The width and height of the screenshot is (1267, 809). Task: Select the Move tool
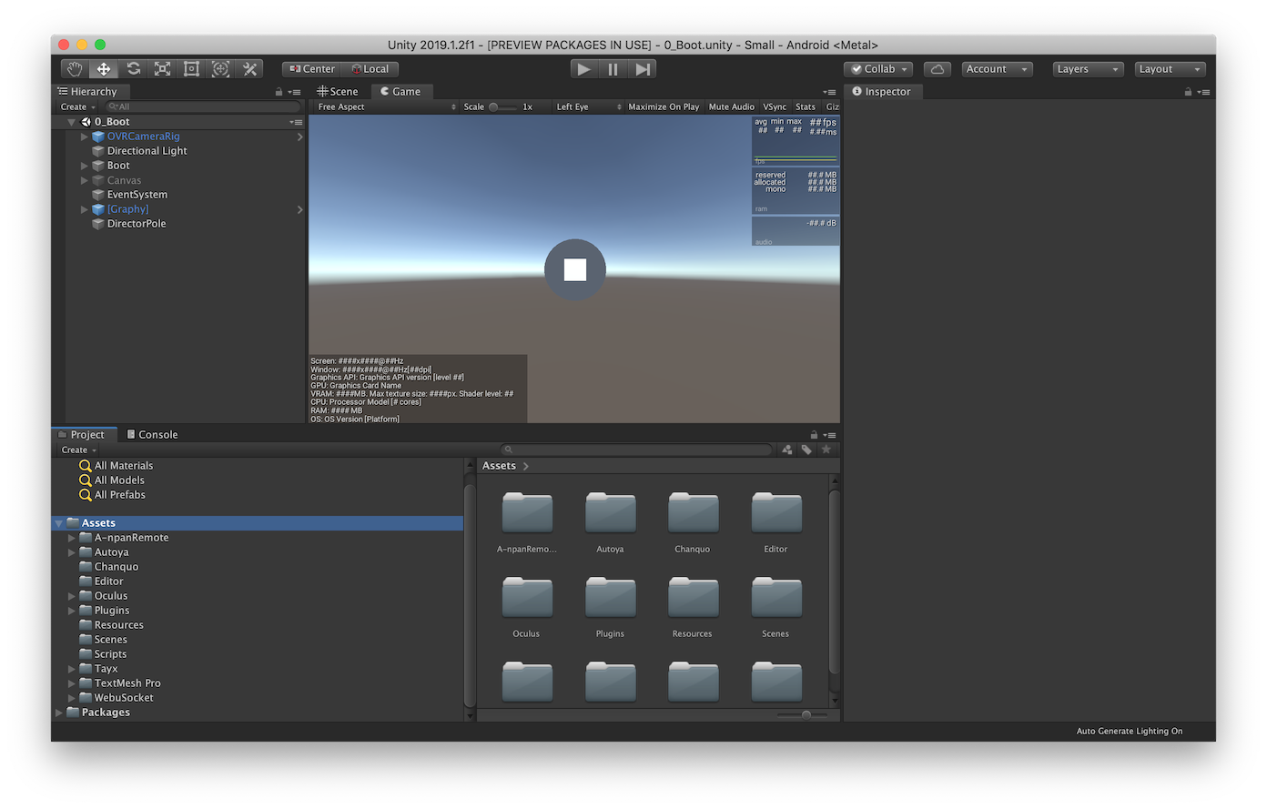[104, 69]
